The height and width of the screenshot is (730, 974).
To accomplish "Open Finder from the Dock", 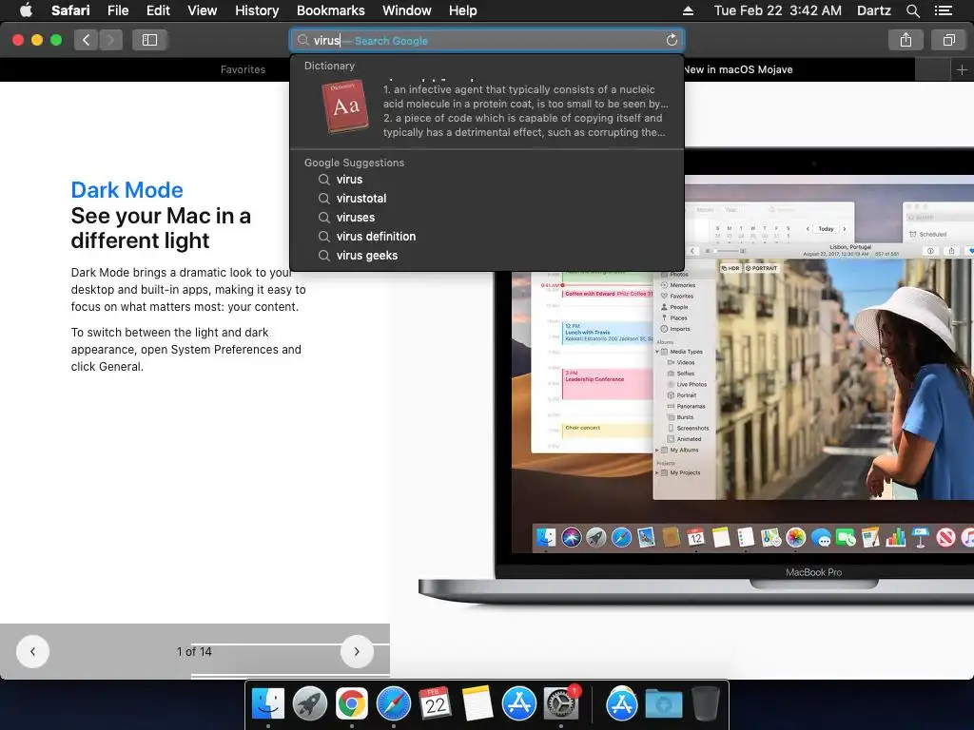I will click(268, 704).
